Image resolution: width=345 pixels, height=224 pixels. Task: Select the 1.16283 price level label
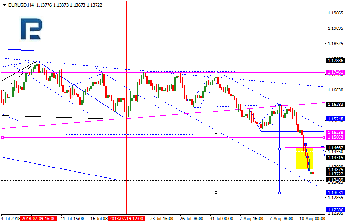335,104
